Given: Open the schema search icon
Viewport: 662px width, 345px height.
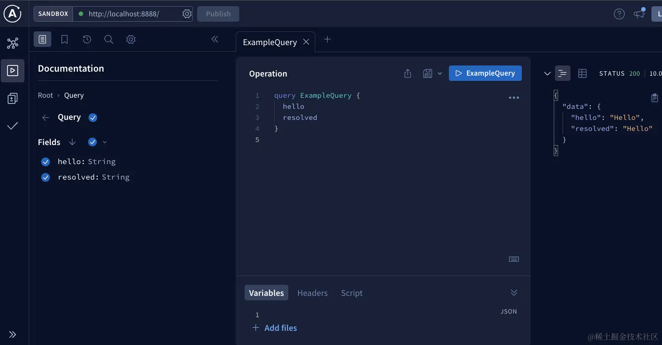Looking at the screenshot, I should point(108,39).
